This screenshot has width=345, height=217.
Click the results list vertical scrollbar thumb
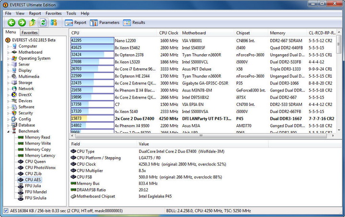point(339,44)
